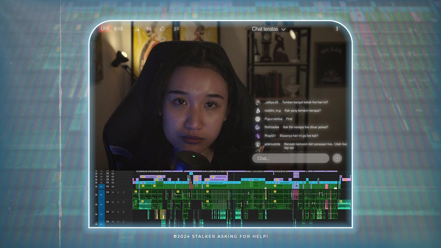Toggle lock on track V1
This screenshot has height=248, width=441.
pyautogui.click(x=96, y=186)
